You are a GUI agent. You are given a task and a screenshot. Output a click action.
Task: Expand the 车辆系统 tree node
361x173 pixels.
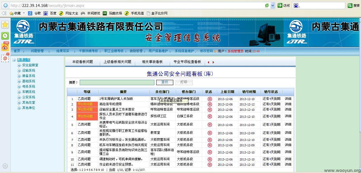coord(19,92)
